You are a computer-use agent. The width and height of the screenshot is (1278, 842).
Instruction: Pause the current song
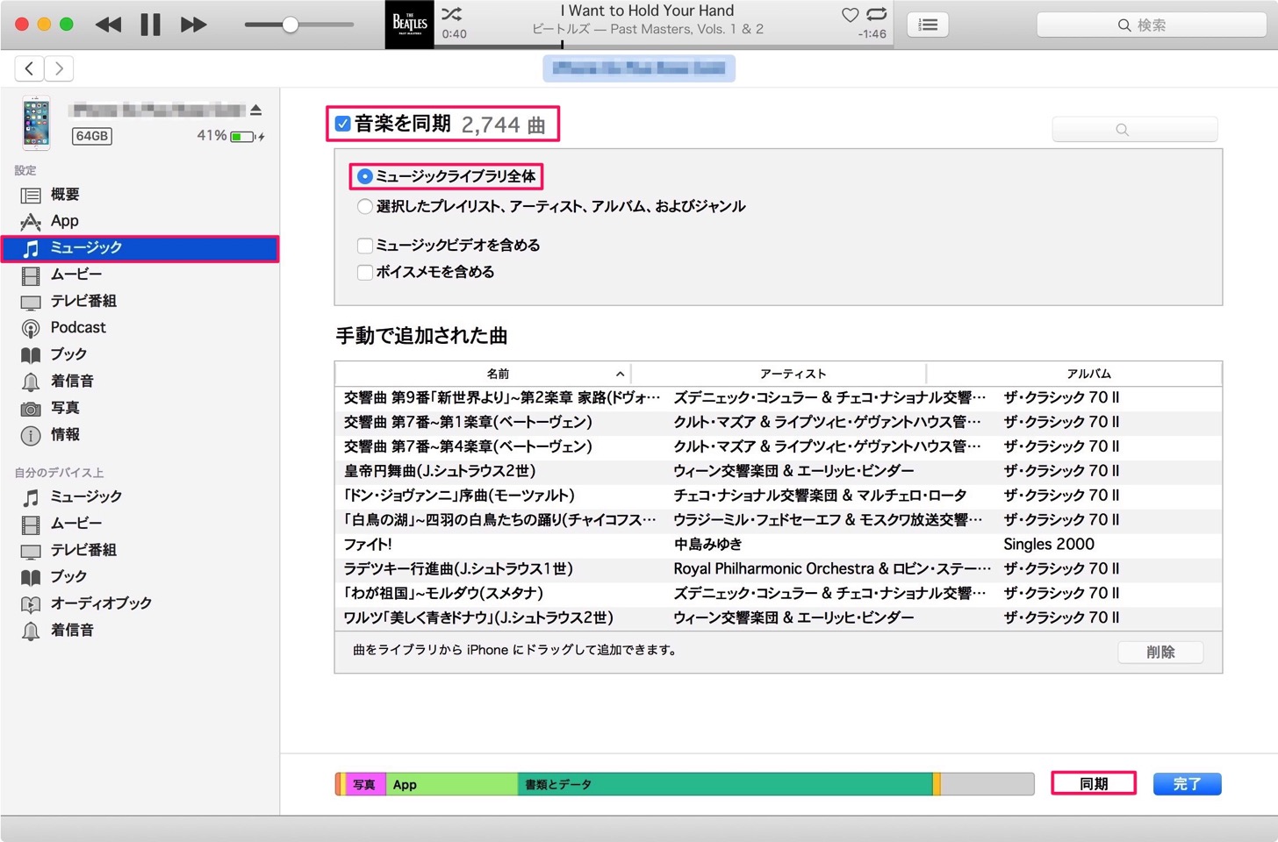[151, 25]
